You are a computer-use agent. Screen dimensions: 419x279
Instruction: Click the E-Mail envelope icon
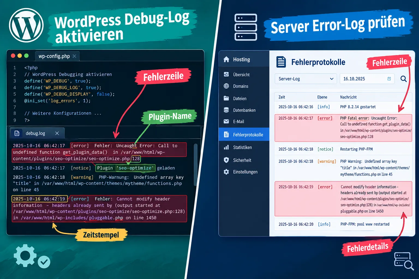(x=226, y=122)
